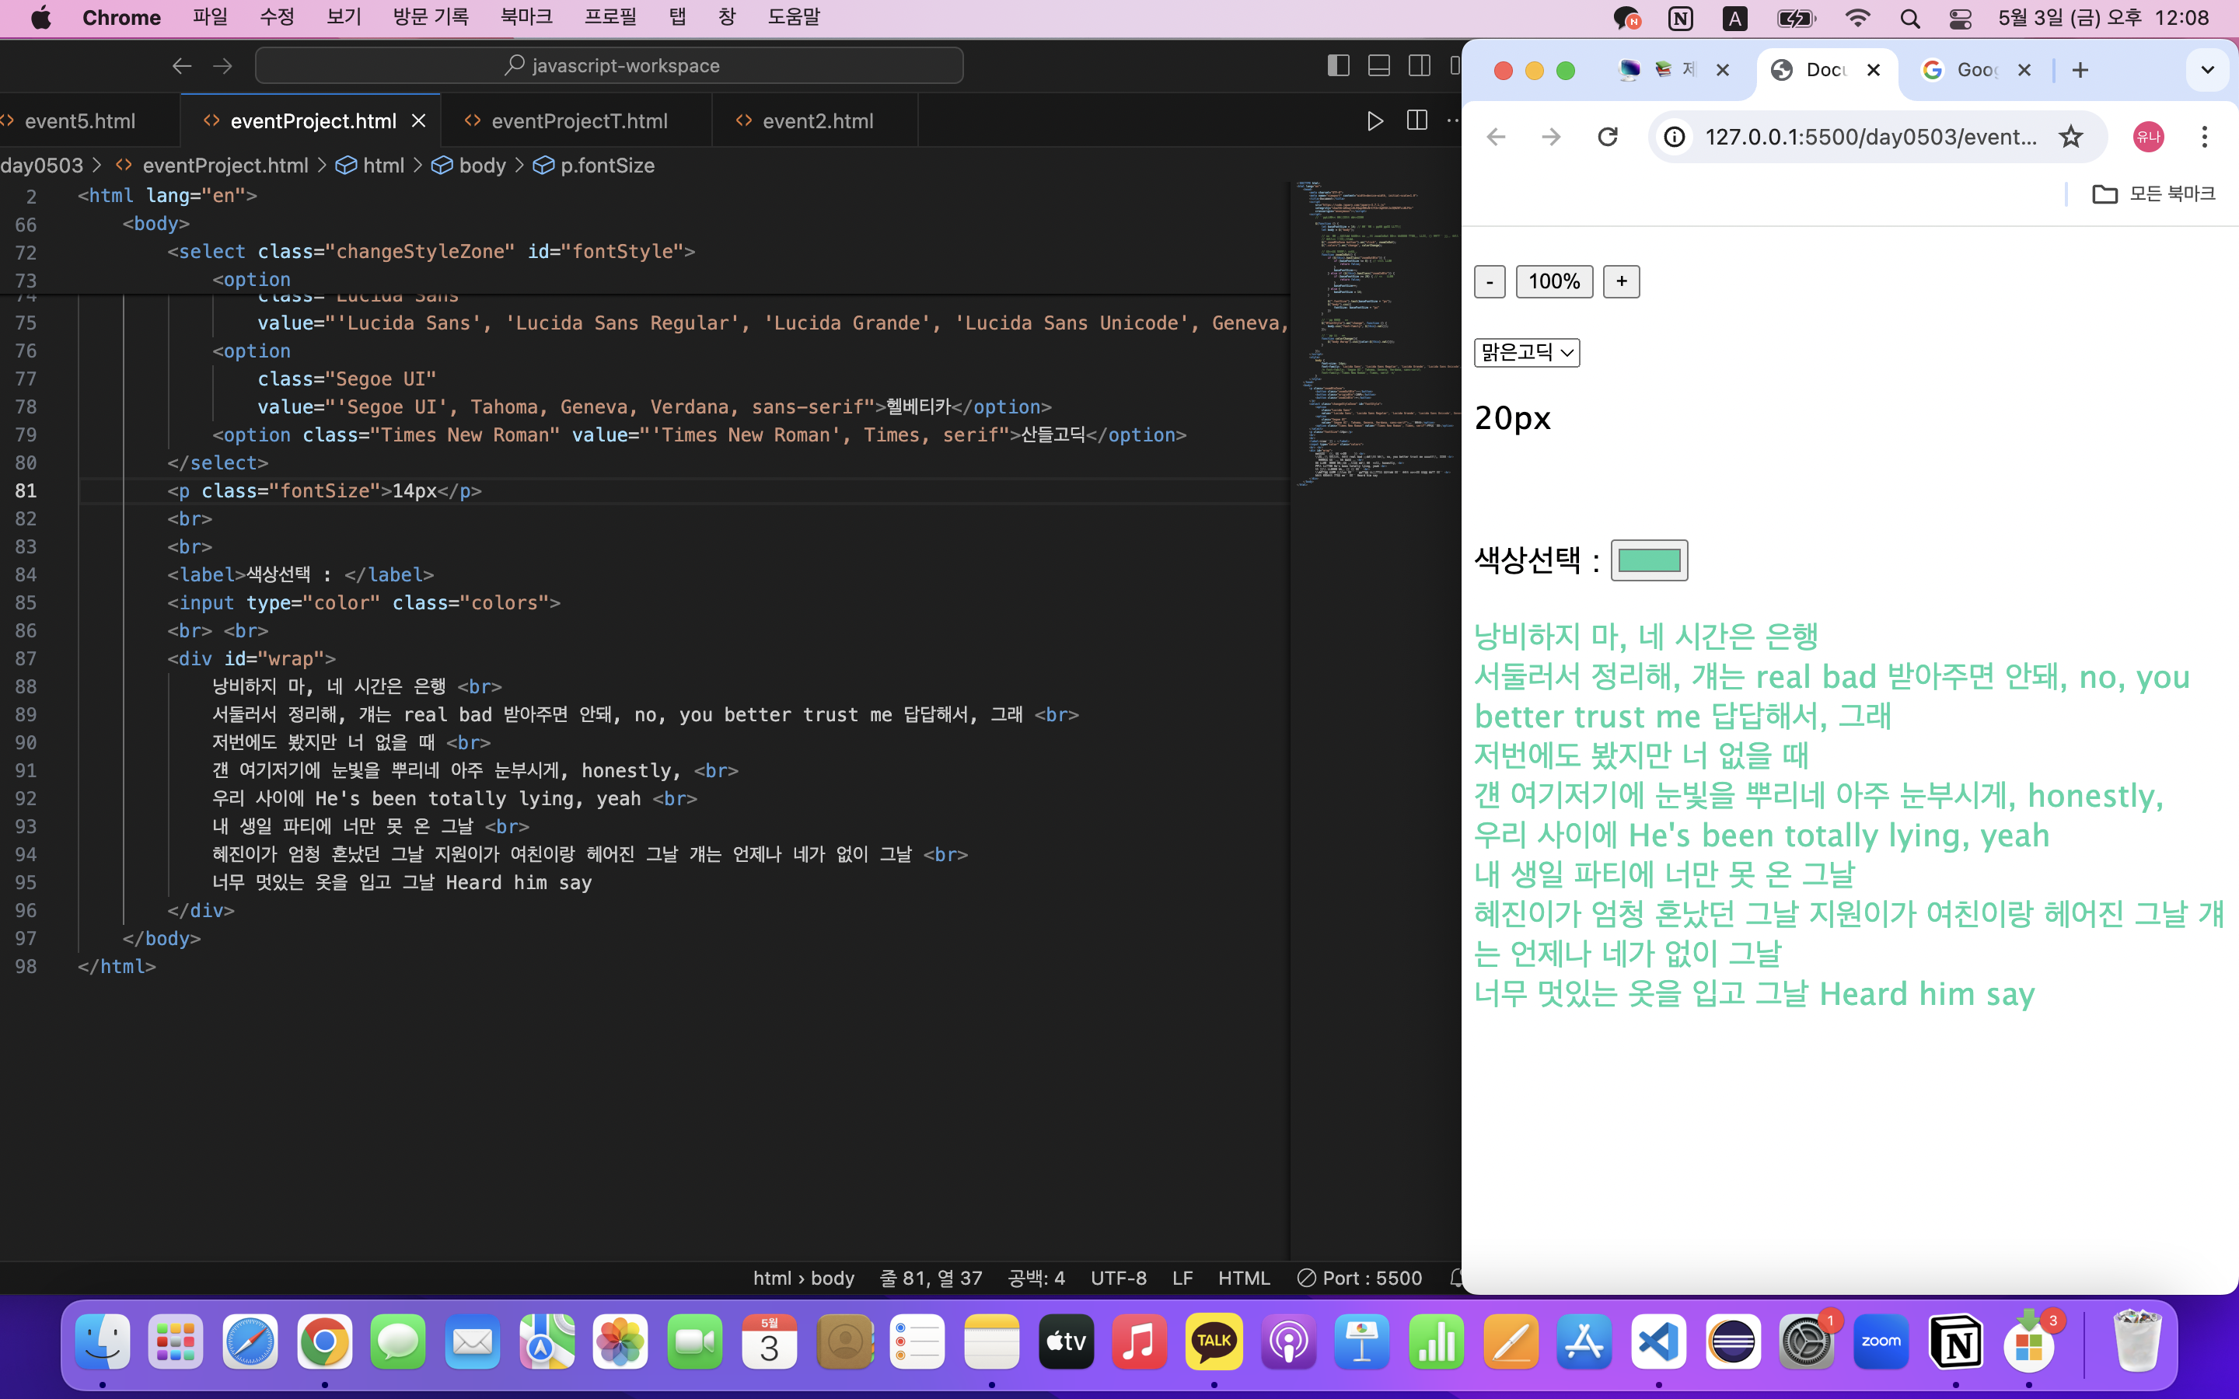Run the code with the play icon
This screenshot has width=2239, height=1399.
point(1374,121)
